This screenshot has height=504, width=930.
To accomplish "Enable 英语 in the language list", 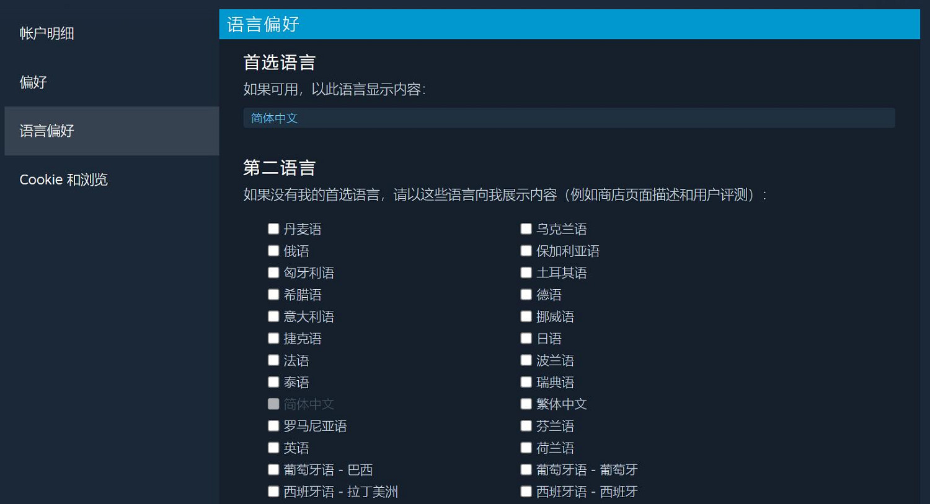I will tap(273, 447).
